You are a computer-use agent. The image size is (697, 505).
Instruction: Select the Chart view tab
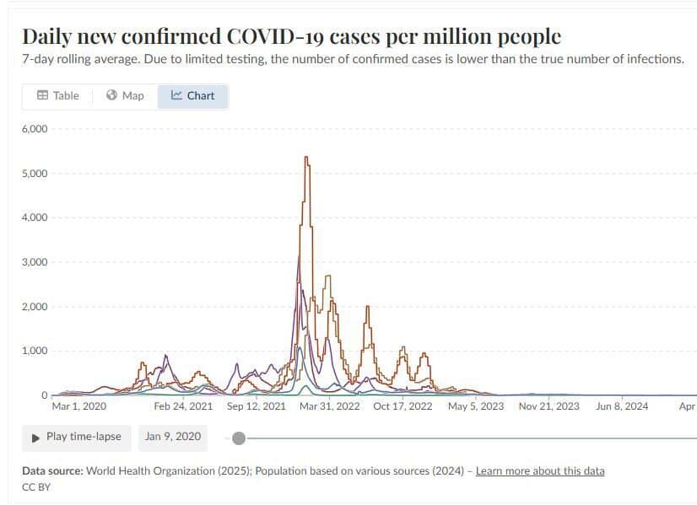point(193,95)
